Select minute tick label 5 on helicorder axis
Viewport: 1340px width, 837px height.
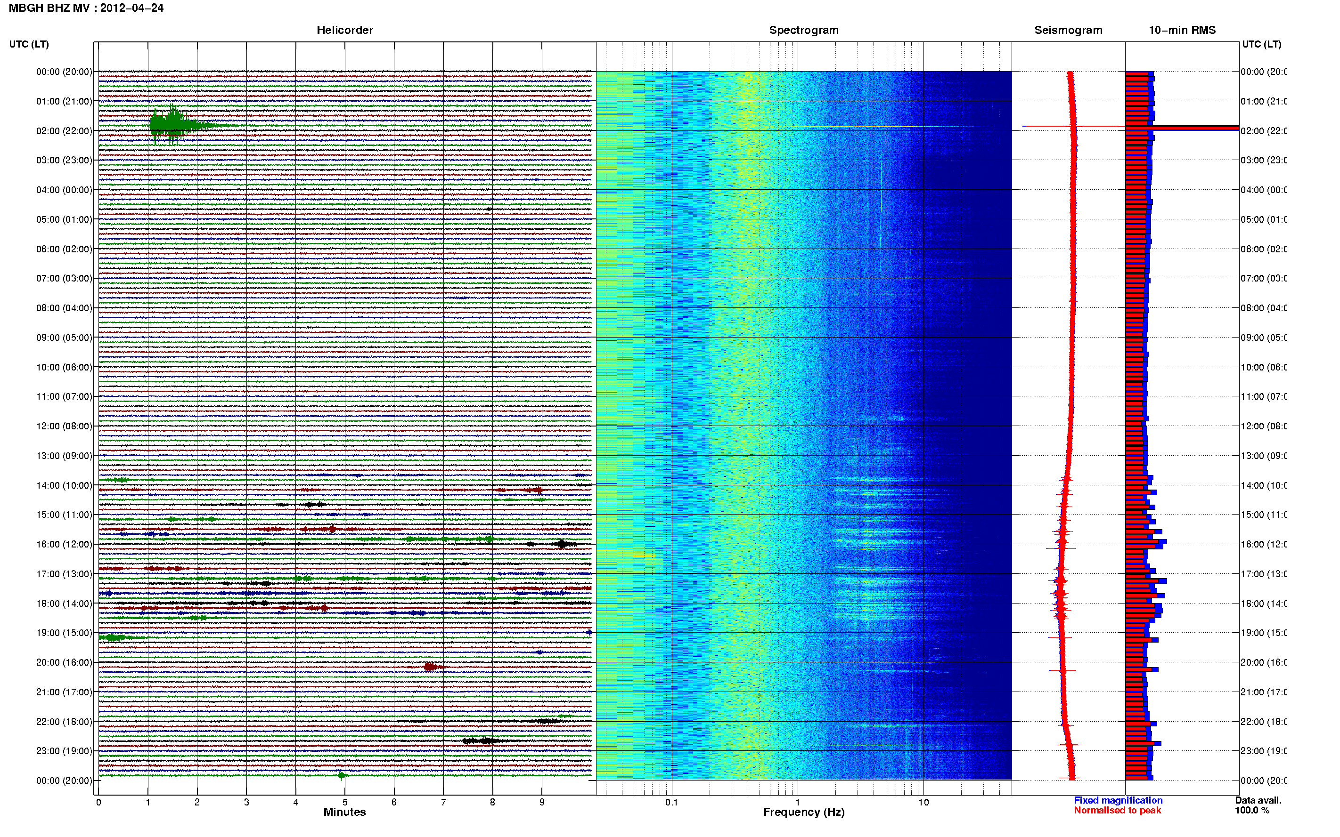click(344, 802)
